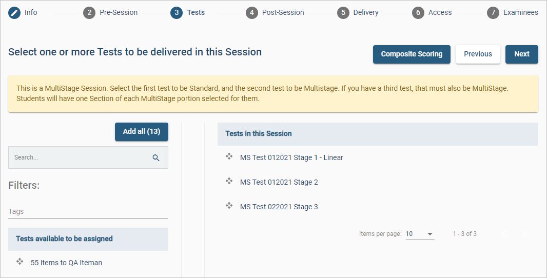Click the Previous button
This screenshot has width=547, height=278.
[x=478, y=54]
